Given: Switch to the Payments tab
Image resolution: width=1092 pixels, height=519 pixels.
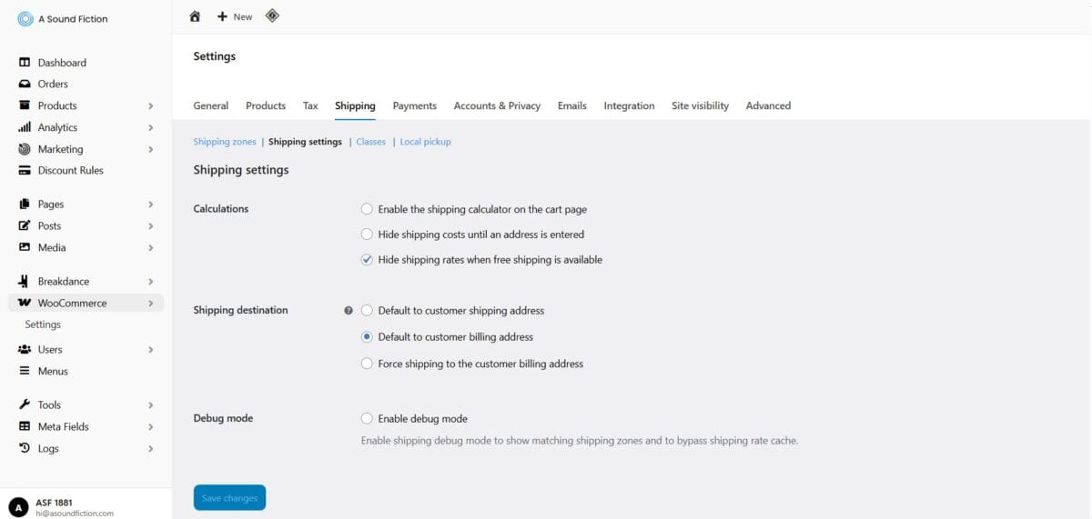Looking at the screenshot, I should pyautogui.click(x=415, y=105).
